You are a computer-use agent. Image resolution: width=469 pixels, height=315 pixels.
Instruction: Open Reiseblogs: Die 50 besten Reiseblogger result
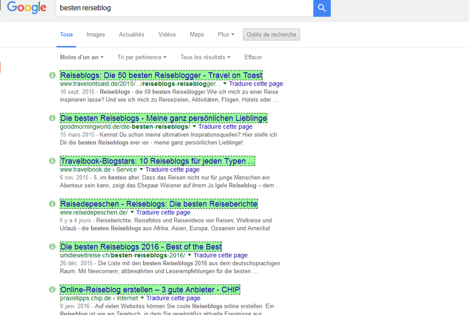click(161, 75)
